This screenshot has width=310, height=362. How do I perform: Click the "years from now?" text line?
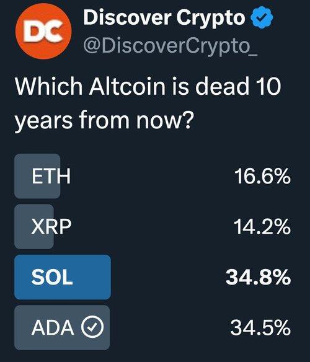(104, 121)
